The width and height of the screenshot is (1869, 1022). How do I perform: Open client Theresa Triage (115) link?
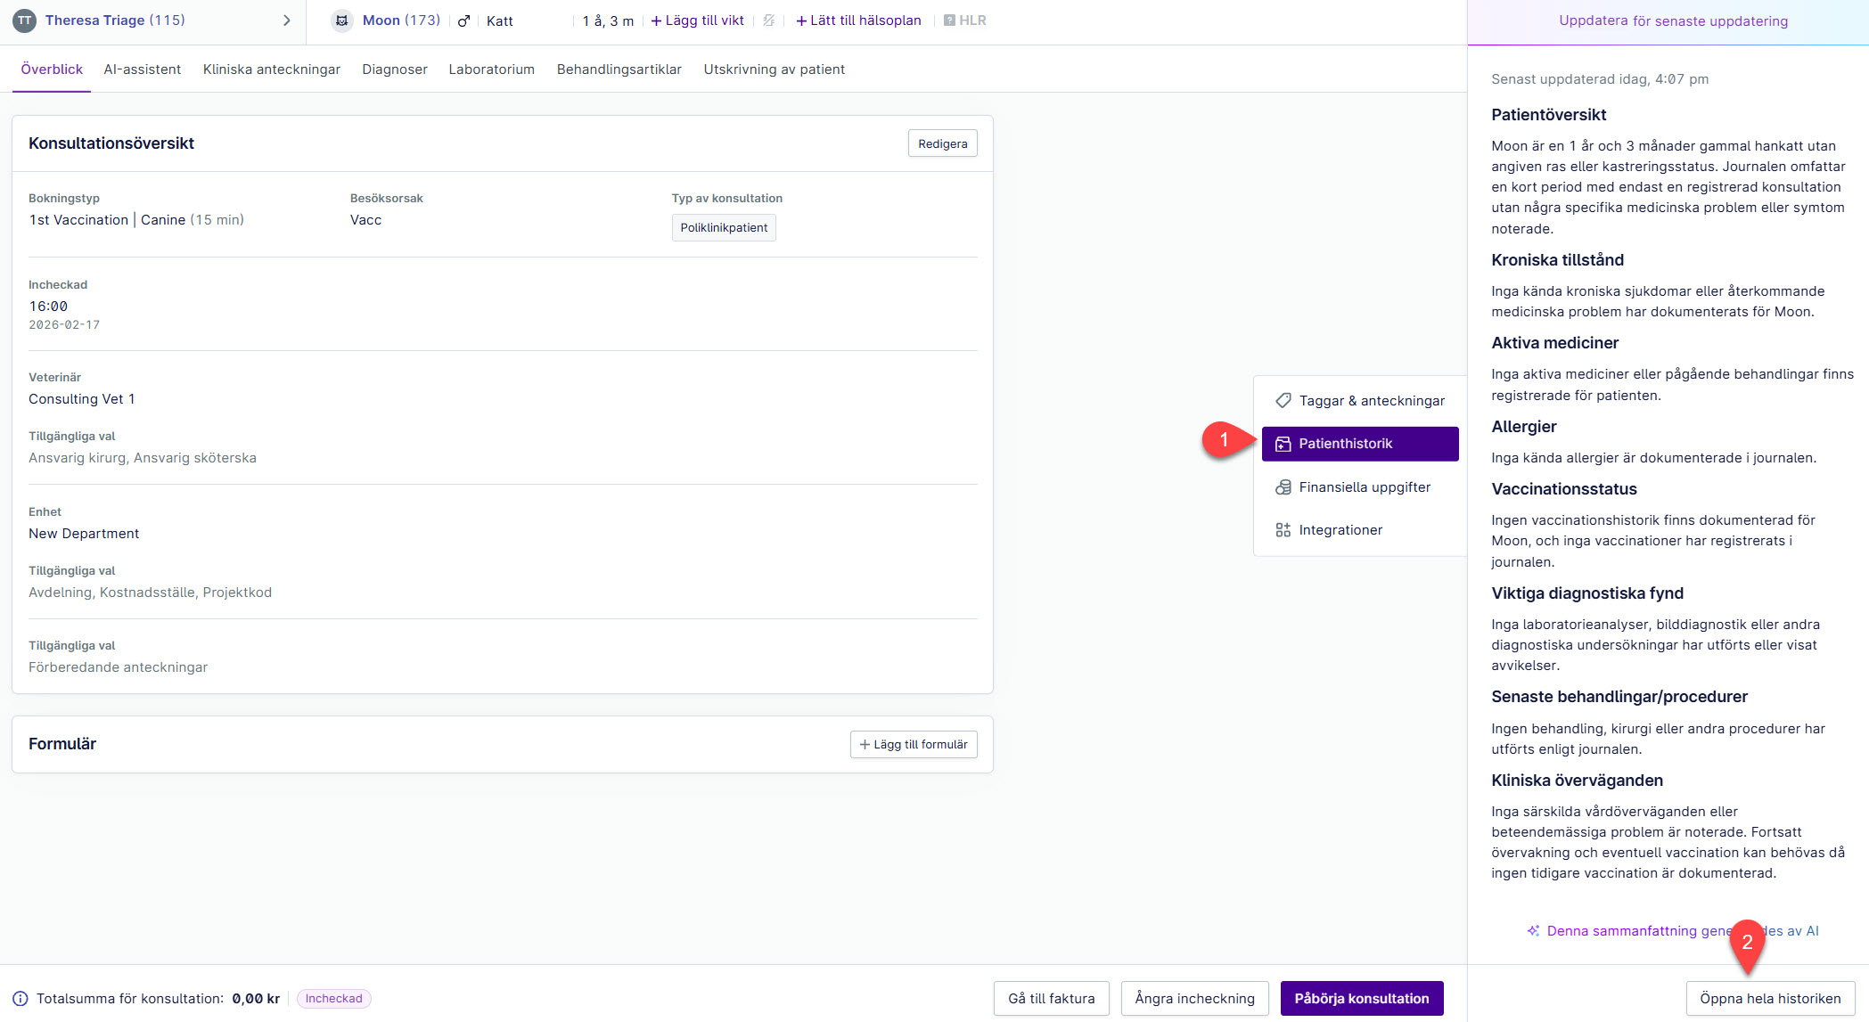click(115, 20)
